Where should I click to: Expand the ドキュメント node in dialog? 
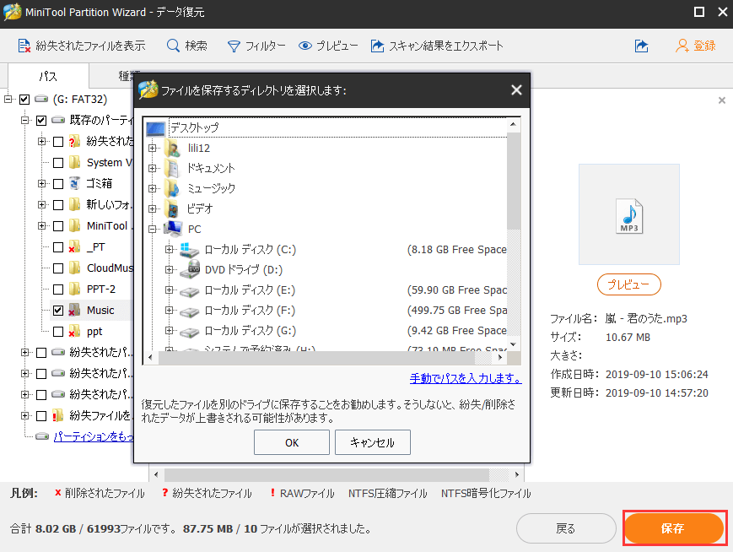(x=152, y=168)
